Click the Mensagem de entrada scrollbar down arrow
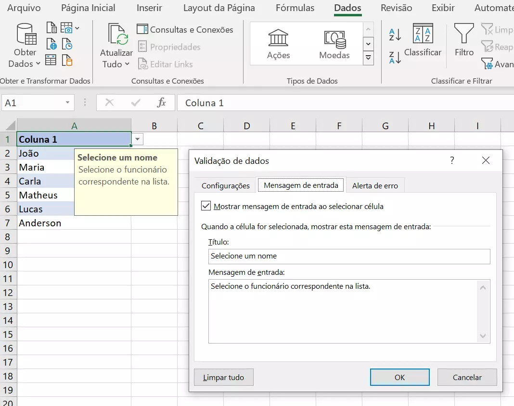The width and height of the screenshot is (514, 406). coord(483,336)
